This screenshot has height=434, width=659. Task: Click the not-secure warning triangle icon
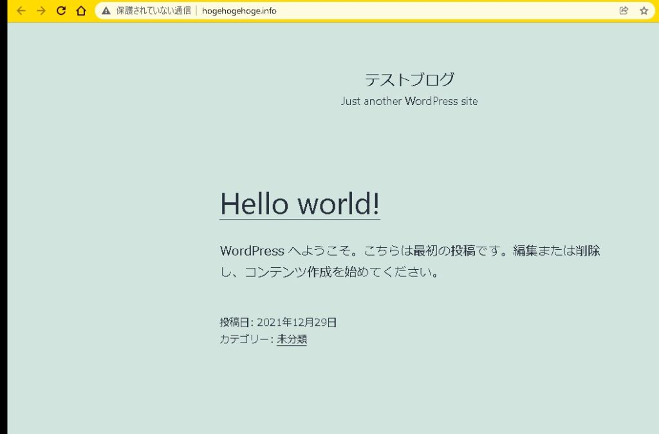click(x=106, y=11)
